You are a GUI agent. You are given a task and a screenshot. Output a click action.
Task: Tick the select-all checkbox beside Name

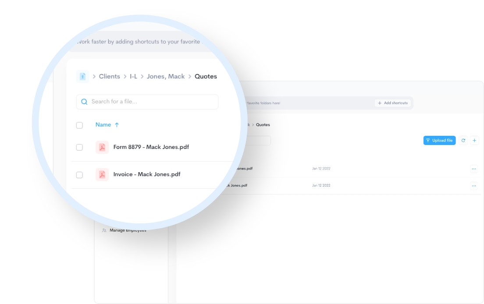[79, 125]
